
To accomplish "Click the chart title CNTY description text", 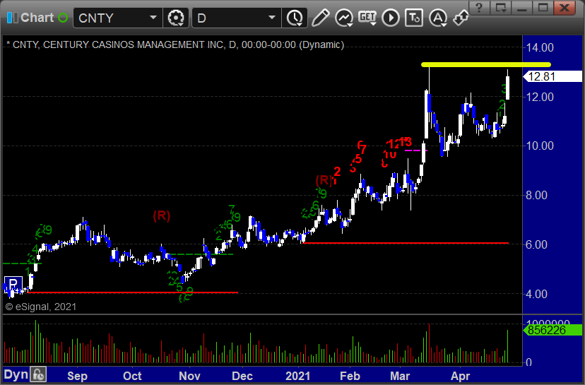I will click(175, 45).
